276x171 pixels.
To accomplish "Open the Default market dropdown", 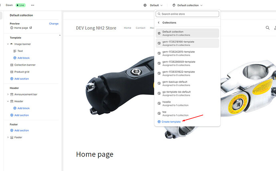I will tap(156, 5).
